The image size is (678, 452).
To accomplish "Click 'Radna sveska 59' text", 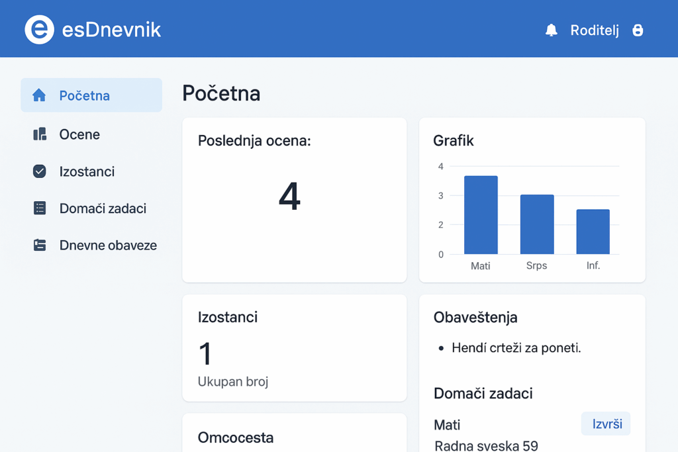I will [486, 445].
